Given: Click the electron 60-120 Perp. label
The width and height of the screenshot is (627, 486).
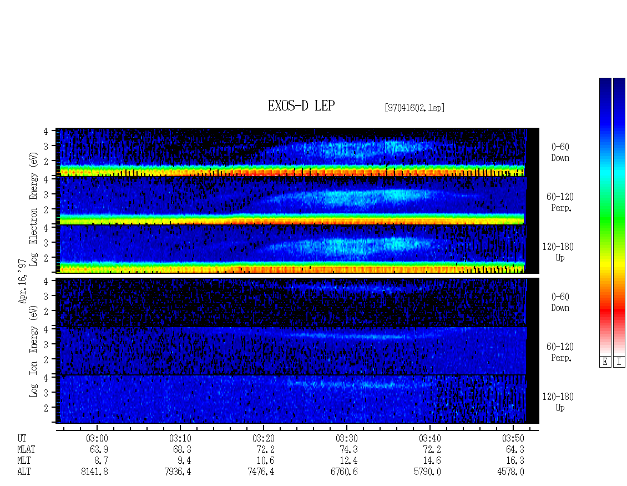Looking at the screenshot, I should pos(560,203).
